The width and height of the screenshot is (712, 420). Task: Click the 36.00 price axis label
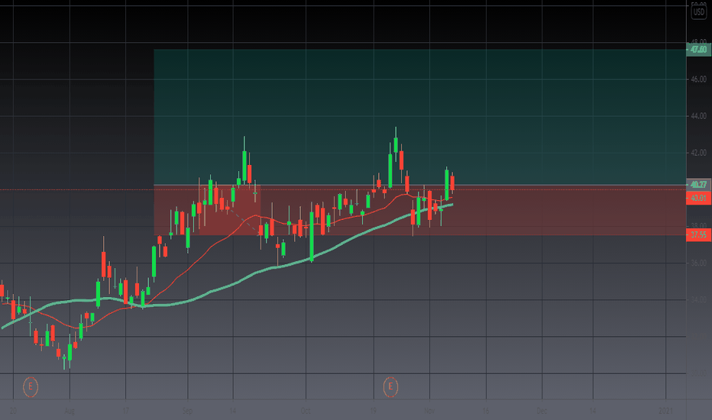pos(698,263)
